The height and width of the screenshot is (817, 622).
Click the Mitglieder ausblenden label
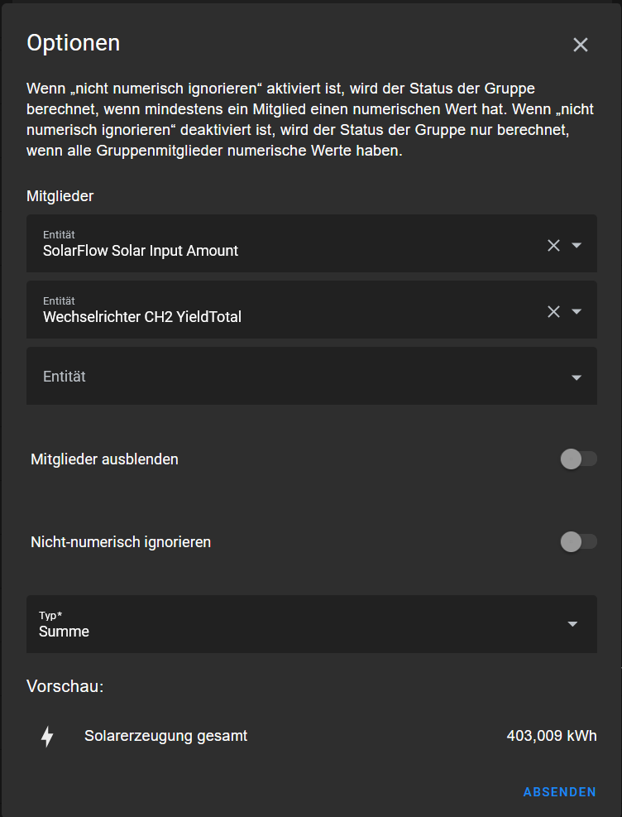[x=104, y=459]
